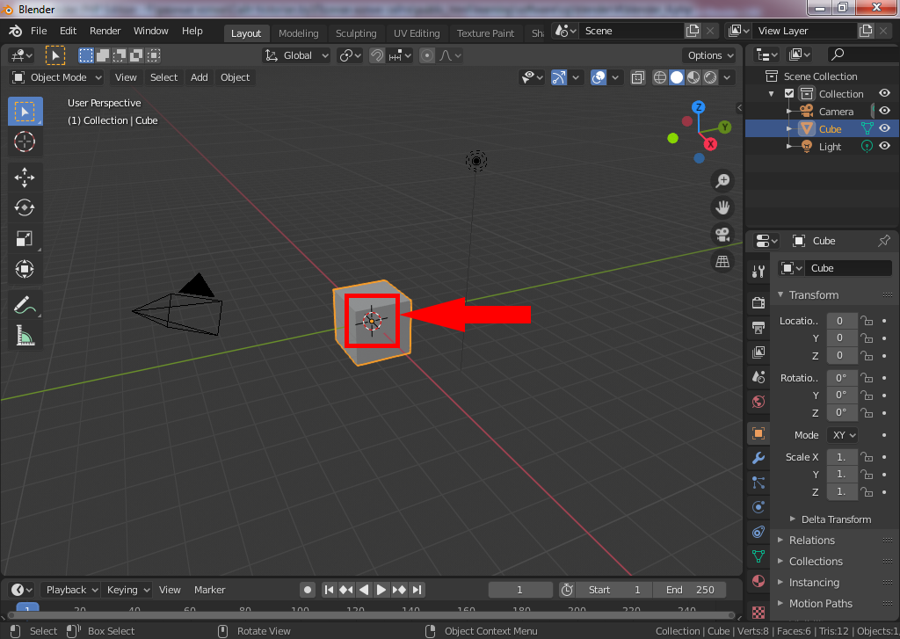
Task: Choose the 3D Cursor tool
Action: [x=25, y=142]
